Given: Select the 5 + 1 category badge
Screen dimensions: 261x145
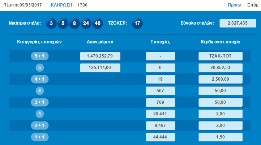Looking at the screenshot, I should (40, 56).
